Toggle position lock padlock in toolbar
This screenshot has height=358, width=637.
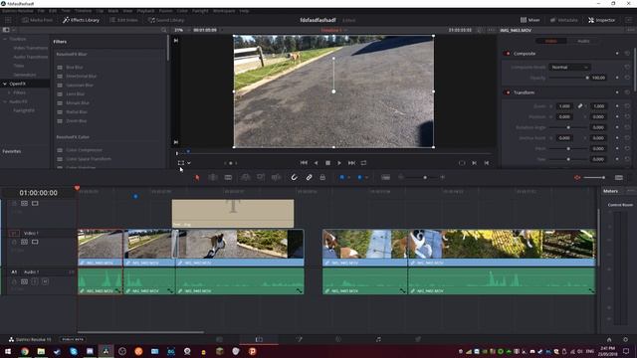322,177
